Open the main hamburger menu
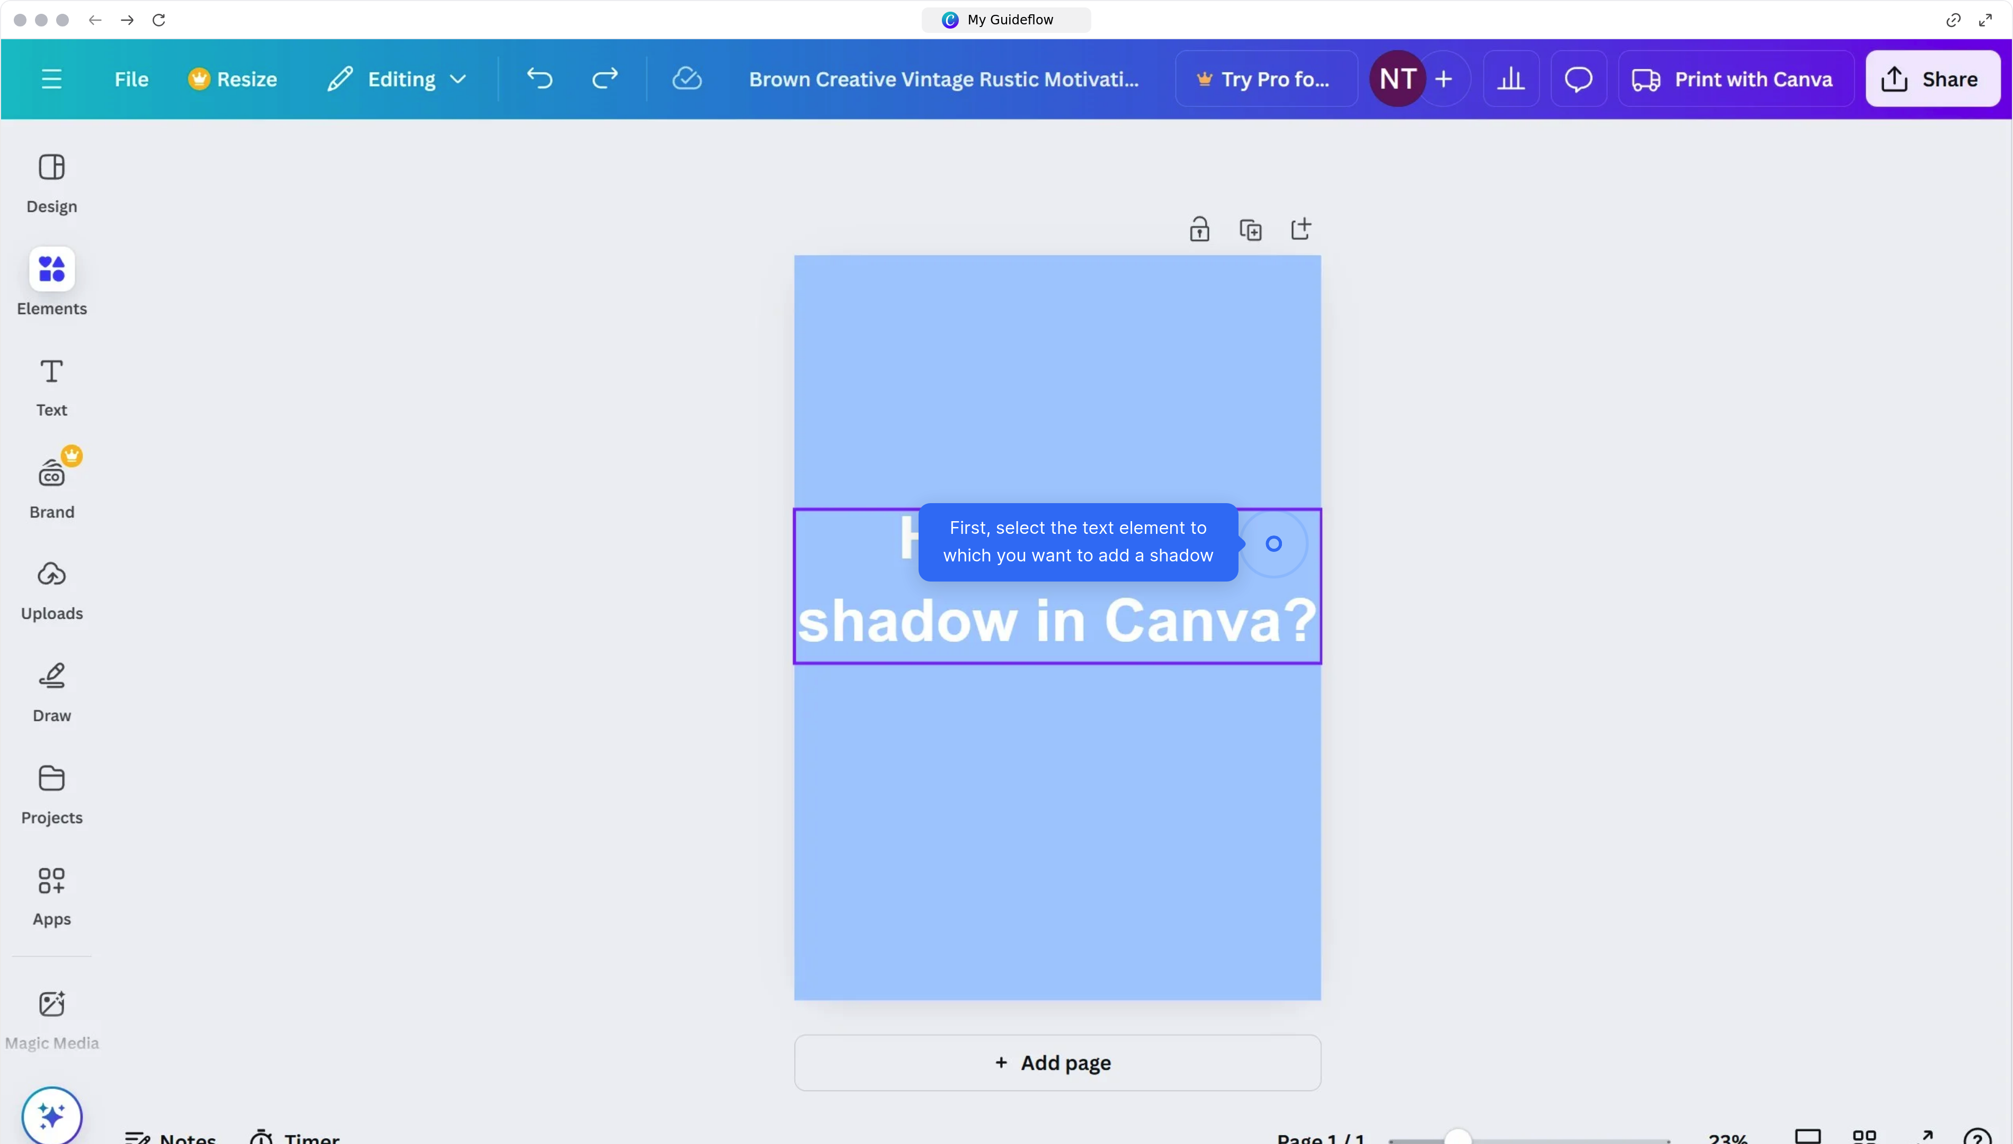The height and width of the screenshot is (1144, 2013). [52, 78]
